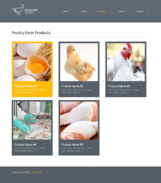Select the Product Name #3 title
161x183 pixels.
click(119, 86)
